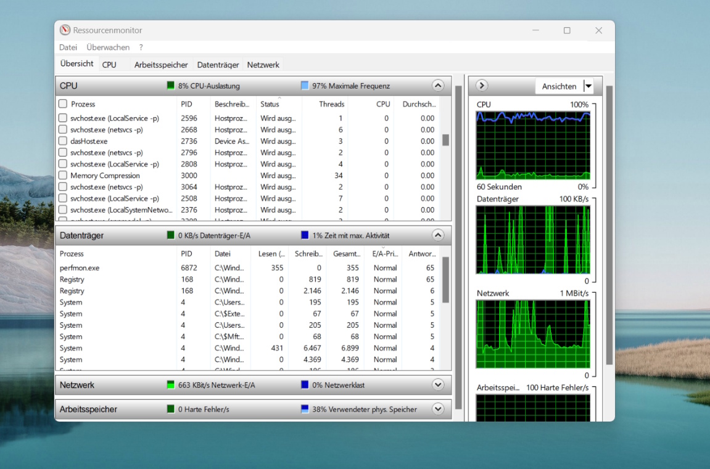This screenshot has width=710, height=469.
Task: Click the Ressourcenmonitor app icon in title bar
Action: click(x=65, y=30)
